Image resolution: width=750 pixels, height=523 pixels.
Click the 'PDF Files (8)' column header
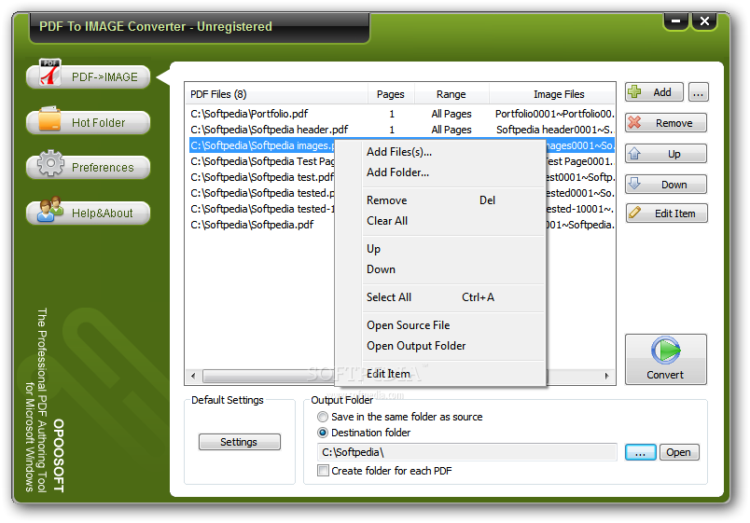pos(276,94)
